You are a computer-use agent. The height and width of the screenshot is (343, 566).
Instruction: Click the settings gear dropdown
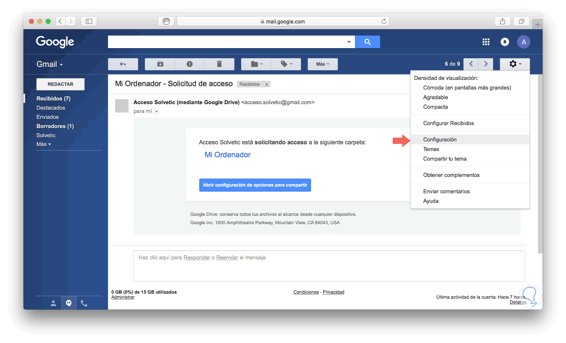tap(515, 64)
